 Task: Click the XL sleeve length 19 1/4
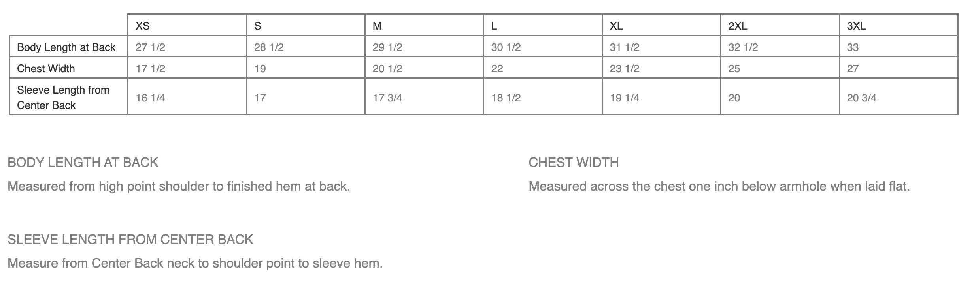[625, 98]
